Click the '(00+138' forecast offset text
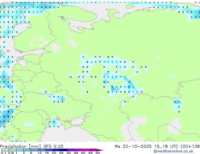 190,146
